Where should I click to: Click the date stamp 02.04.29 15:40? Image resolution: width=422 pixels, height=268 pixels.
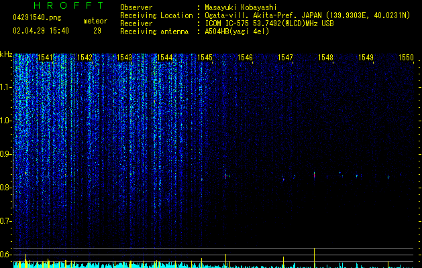click(41, 31)
